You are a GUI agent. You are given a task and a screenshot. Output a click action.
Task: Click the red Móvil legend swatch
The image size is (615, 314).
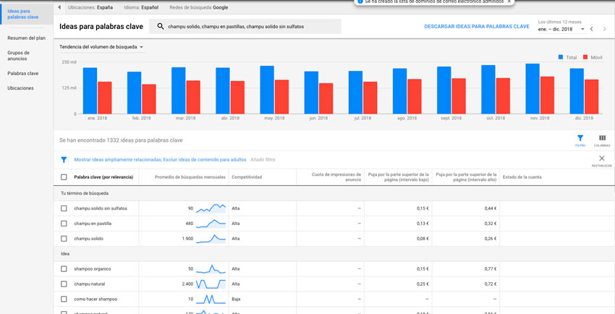coord(585,57)
